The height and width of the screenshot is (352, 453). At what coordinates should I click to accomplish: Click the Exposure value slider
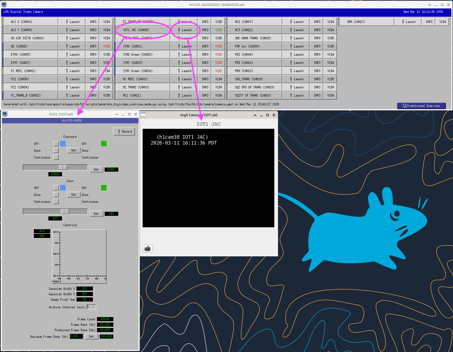tap(55, 167)
